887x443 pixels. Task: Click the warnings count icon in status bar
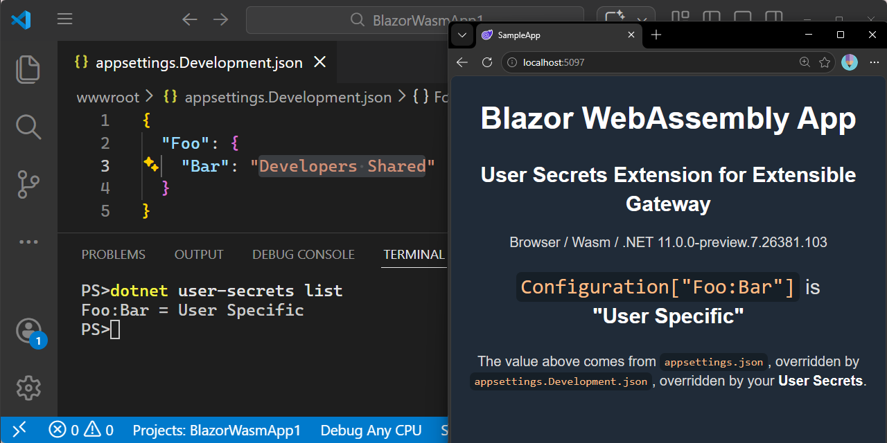pyautogui.click(x=92, y=430)
